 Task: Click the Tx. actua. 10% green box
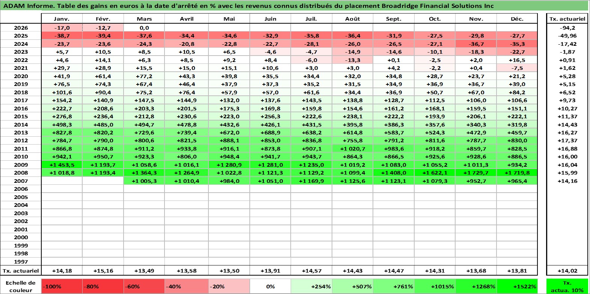pos(567,286)
